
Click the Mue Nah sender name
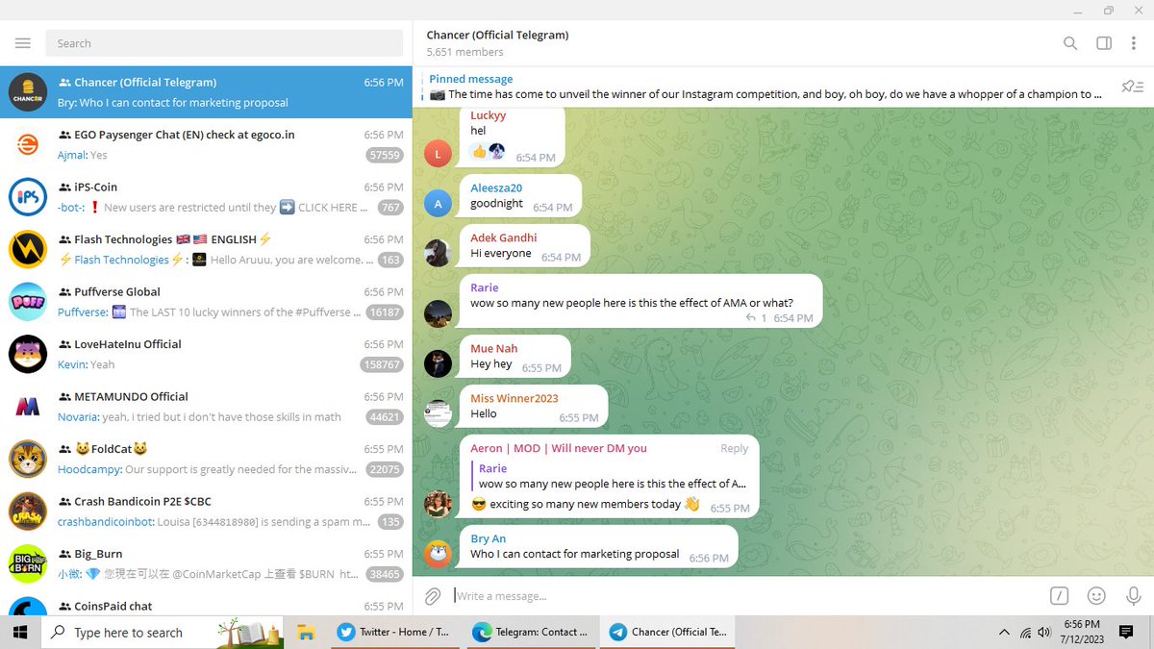[494, 348]
